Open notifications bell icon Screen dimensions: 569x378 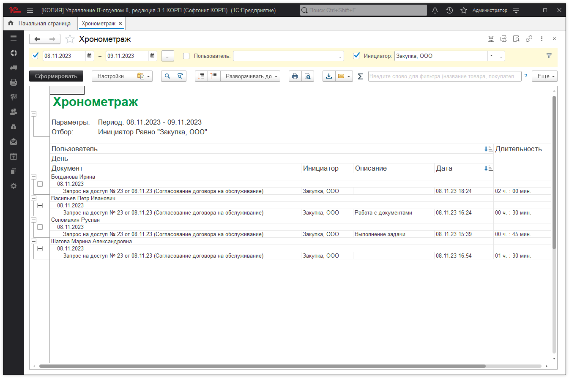(x=435, y=11)
